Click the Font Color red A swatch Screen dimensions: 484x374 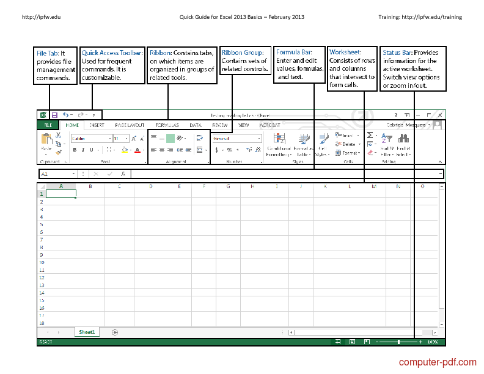coord(137,150)
